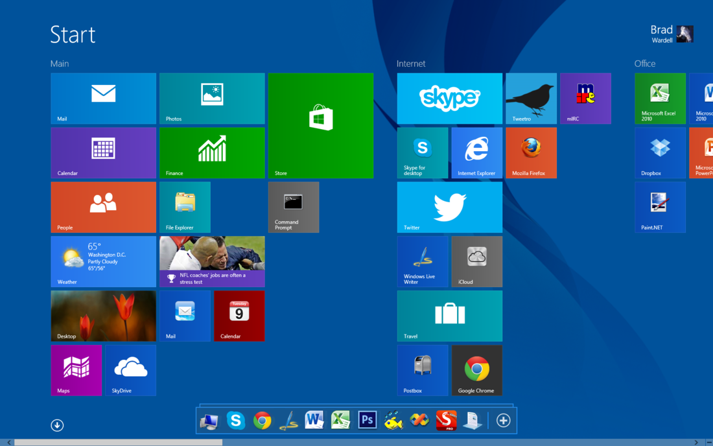Screen dimensions: 713x446
Task: Open the Dropbox tile
Action: tap(660, 153)
